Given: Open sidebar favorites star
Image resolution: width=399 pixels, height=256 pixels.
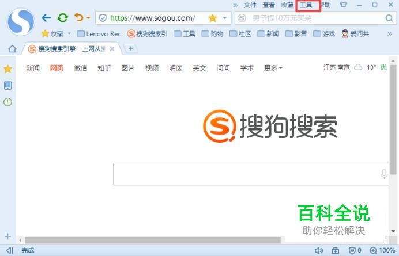Looking at the screenshot, I should pos(8,69).
